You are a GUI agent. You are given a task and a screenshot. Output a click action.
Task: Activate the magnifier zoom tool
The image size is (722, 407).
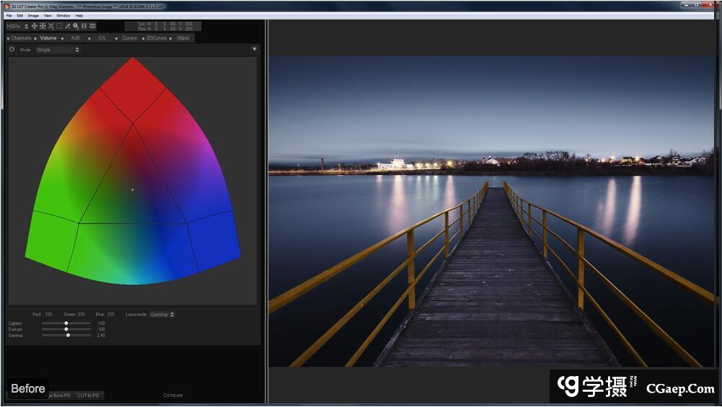(x=76, y=26)
